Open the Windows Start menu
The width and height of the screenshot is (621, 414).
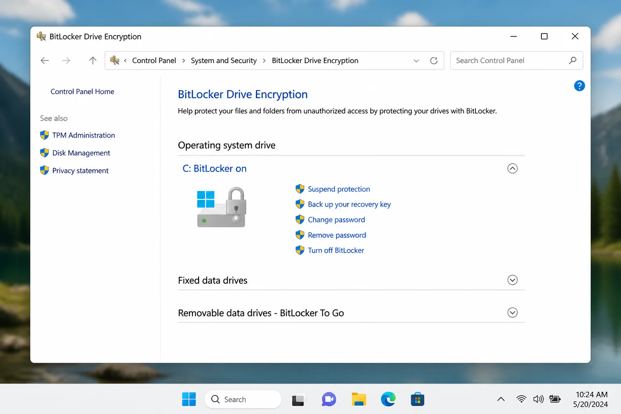click(189, 399)
